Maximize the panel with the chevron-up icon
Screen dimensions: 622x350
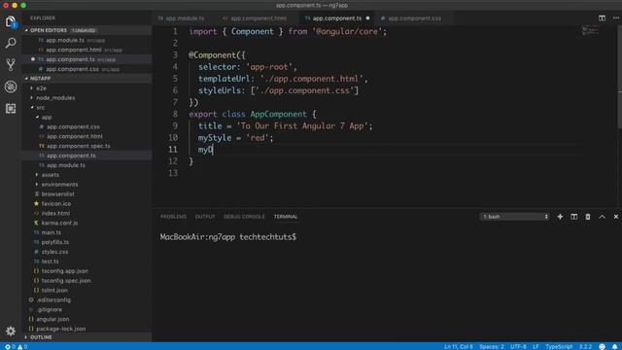(602, 217)
